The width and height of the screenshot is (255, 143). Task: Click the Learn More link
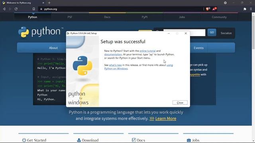pos(166,118)
